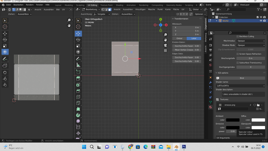
Task: Open the Bearbeiten menu
Action: tap(18, 5)
